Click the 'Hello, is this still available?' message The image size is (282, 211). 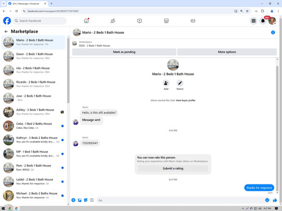99,113
